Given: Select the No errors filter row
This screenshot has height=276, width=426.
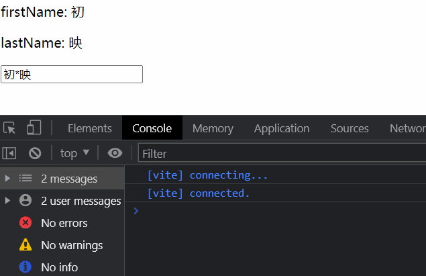Looking at the screenshot, I should (x=64, y=223).
